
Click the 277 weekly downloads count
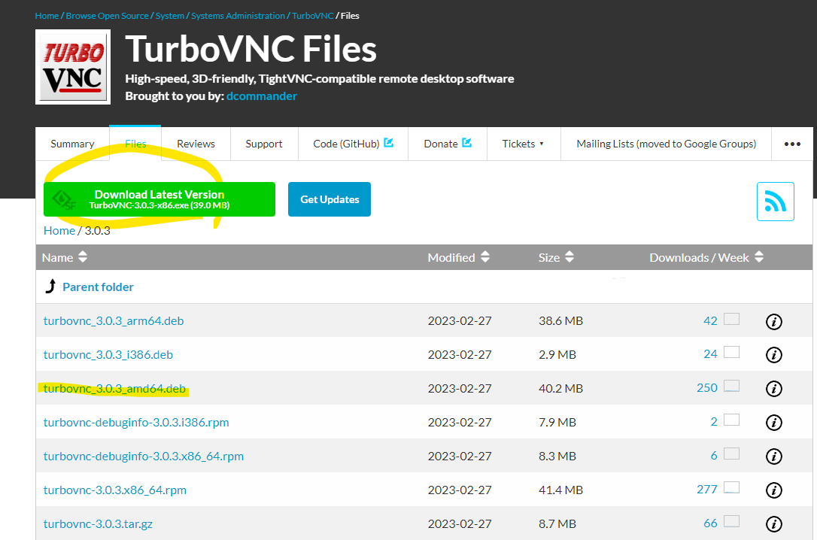pos(707,490)
